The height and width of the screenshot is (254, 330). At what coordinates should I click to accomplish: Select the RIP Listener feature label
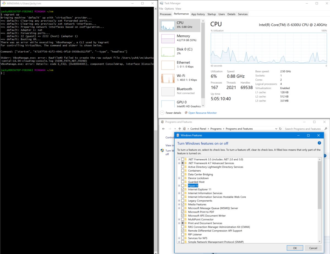195,234
